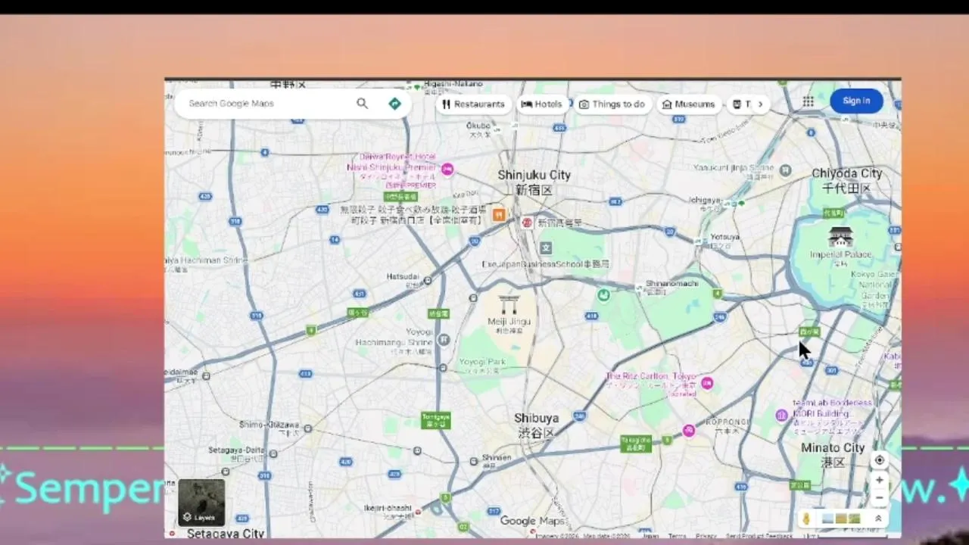Click the Imperial Palace landmark icon

840,237
